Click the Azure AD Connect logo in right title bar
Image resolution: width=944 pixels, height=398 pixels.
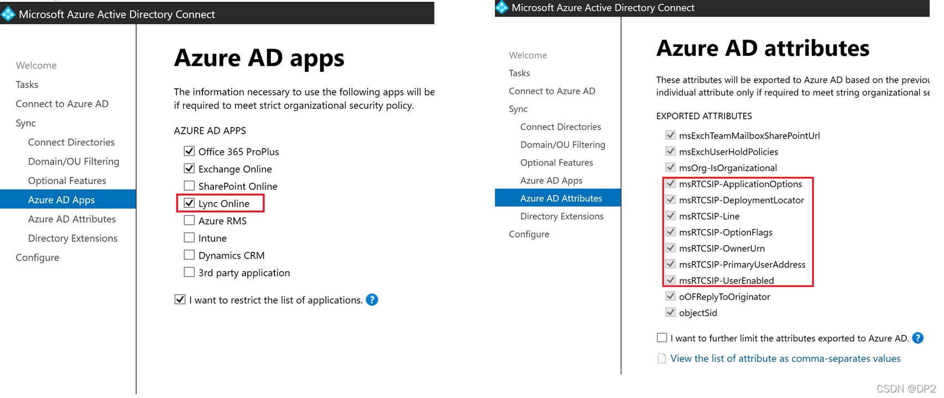pos(502,7)
